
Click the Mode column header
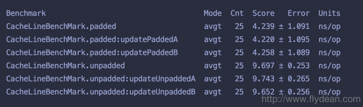213,13
